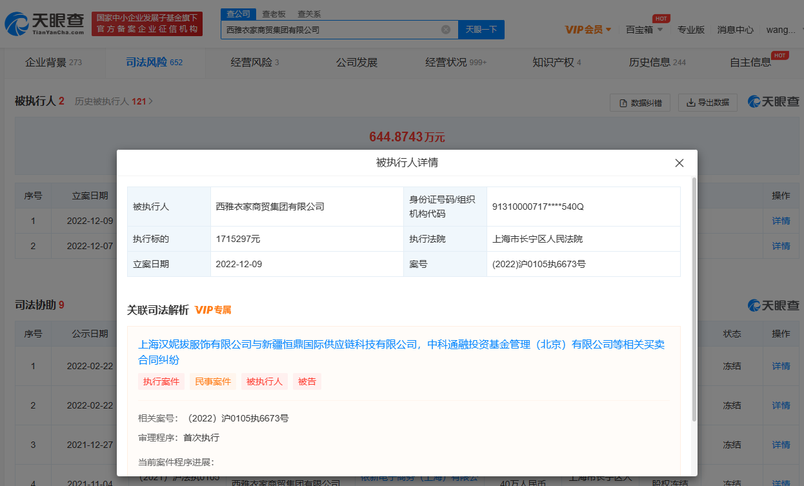Click the 数据纠错 button
Screen dimensions: 804x486
640,103
